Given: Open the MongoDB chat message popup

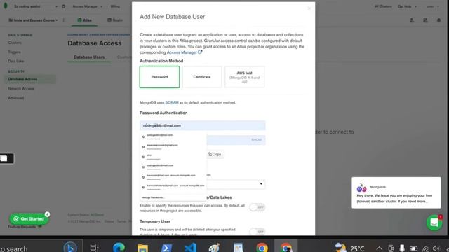Looking at the screenshot, I should [396, 193].
